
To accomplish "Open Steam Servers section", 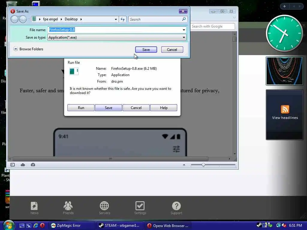I will pyautogui.click(x=104, y=208).
